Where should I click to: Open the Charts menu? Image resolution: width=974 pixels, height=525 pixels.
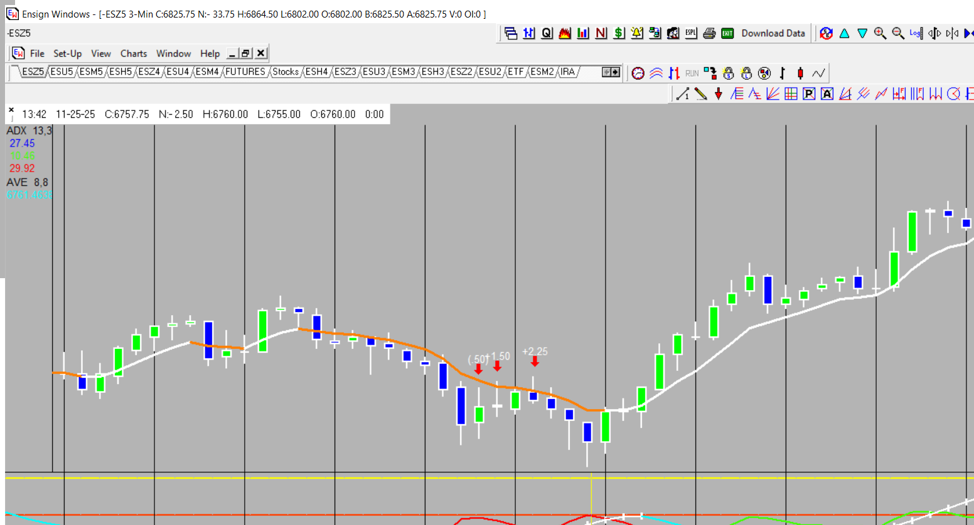tap(133, 53)
